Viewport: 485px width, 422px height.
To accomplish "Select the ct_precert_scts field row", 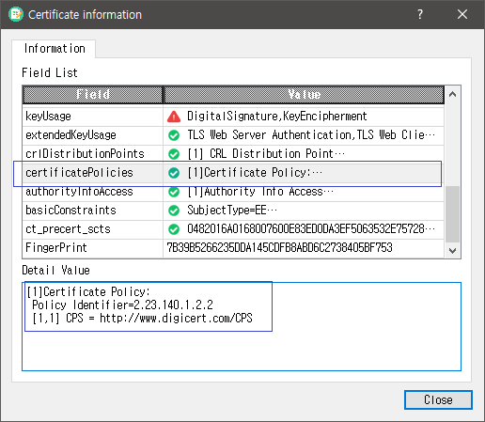I will (x=233, y=229).
